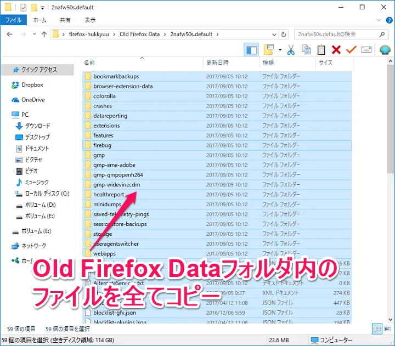Click the scroll down arrow of file list

point(391,319)
